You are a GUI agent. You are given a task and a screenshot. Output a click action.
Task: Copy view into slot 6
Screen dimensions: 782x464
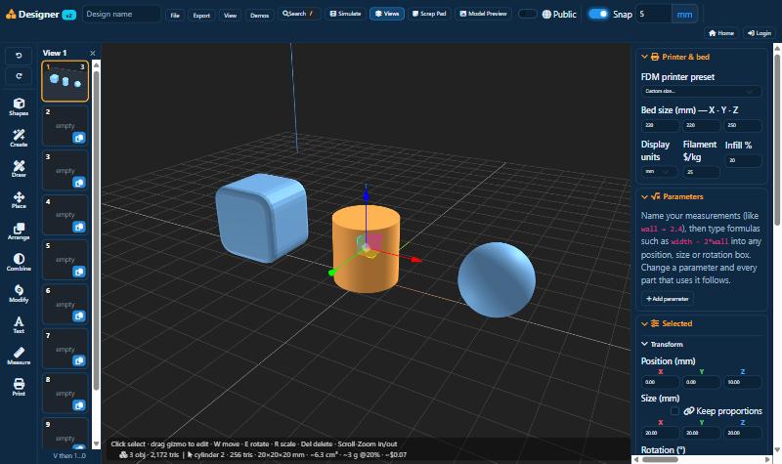coord(79,316)
